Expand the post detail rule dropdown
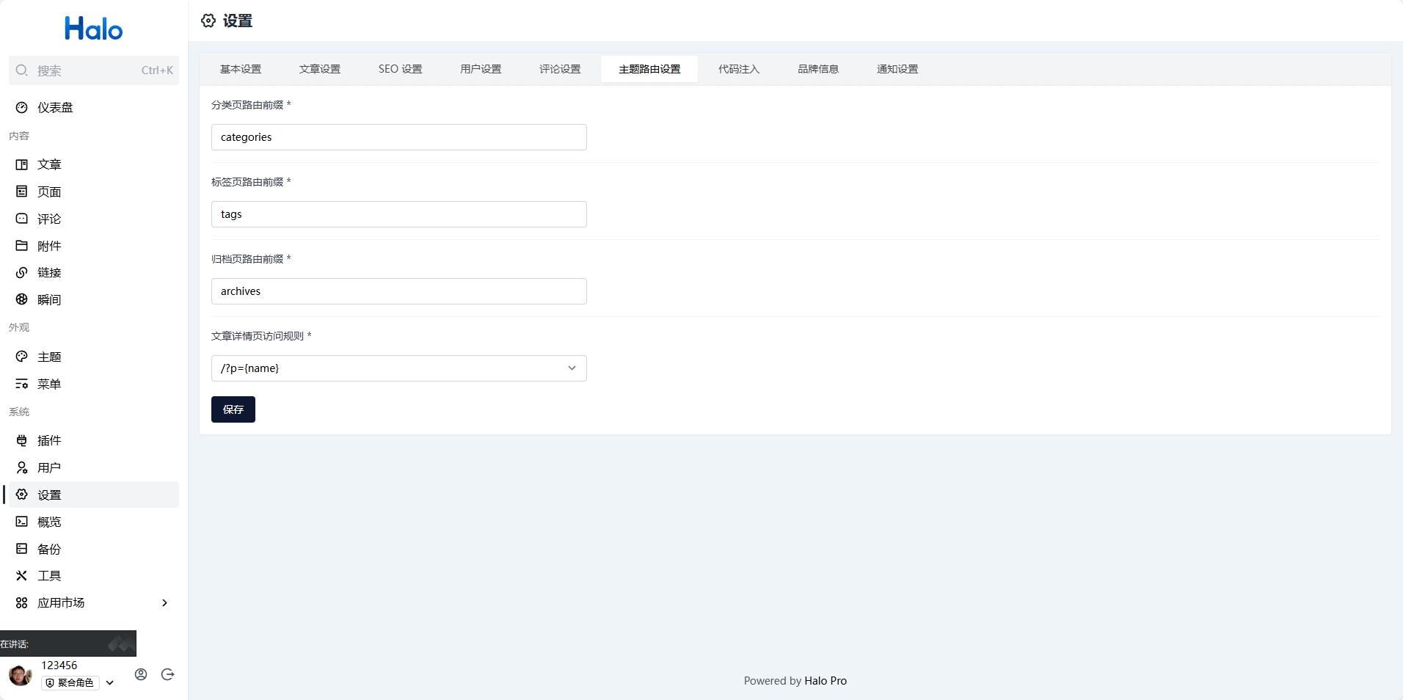Viewport: 1403px width, 700px height. [x=572, y=368]
